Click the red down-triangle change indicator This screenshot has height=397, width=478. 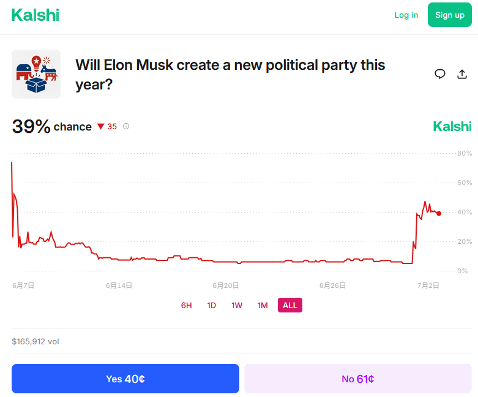(100, 126)
